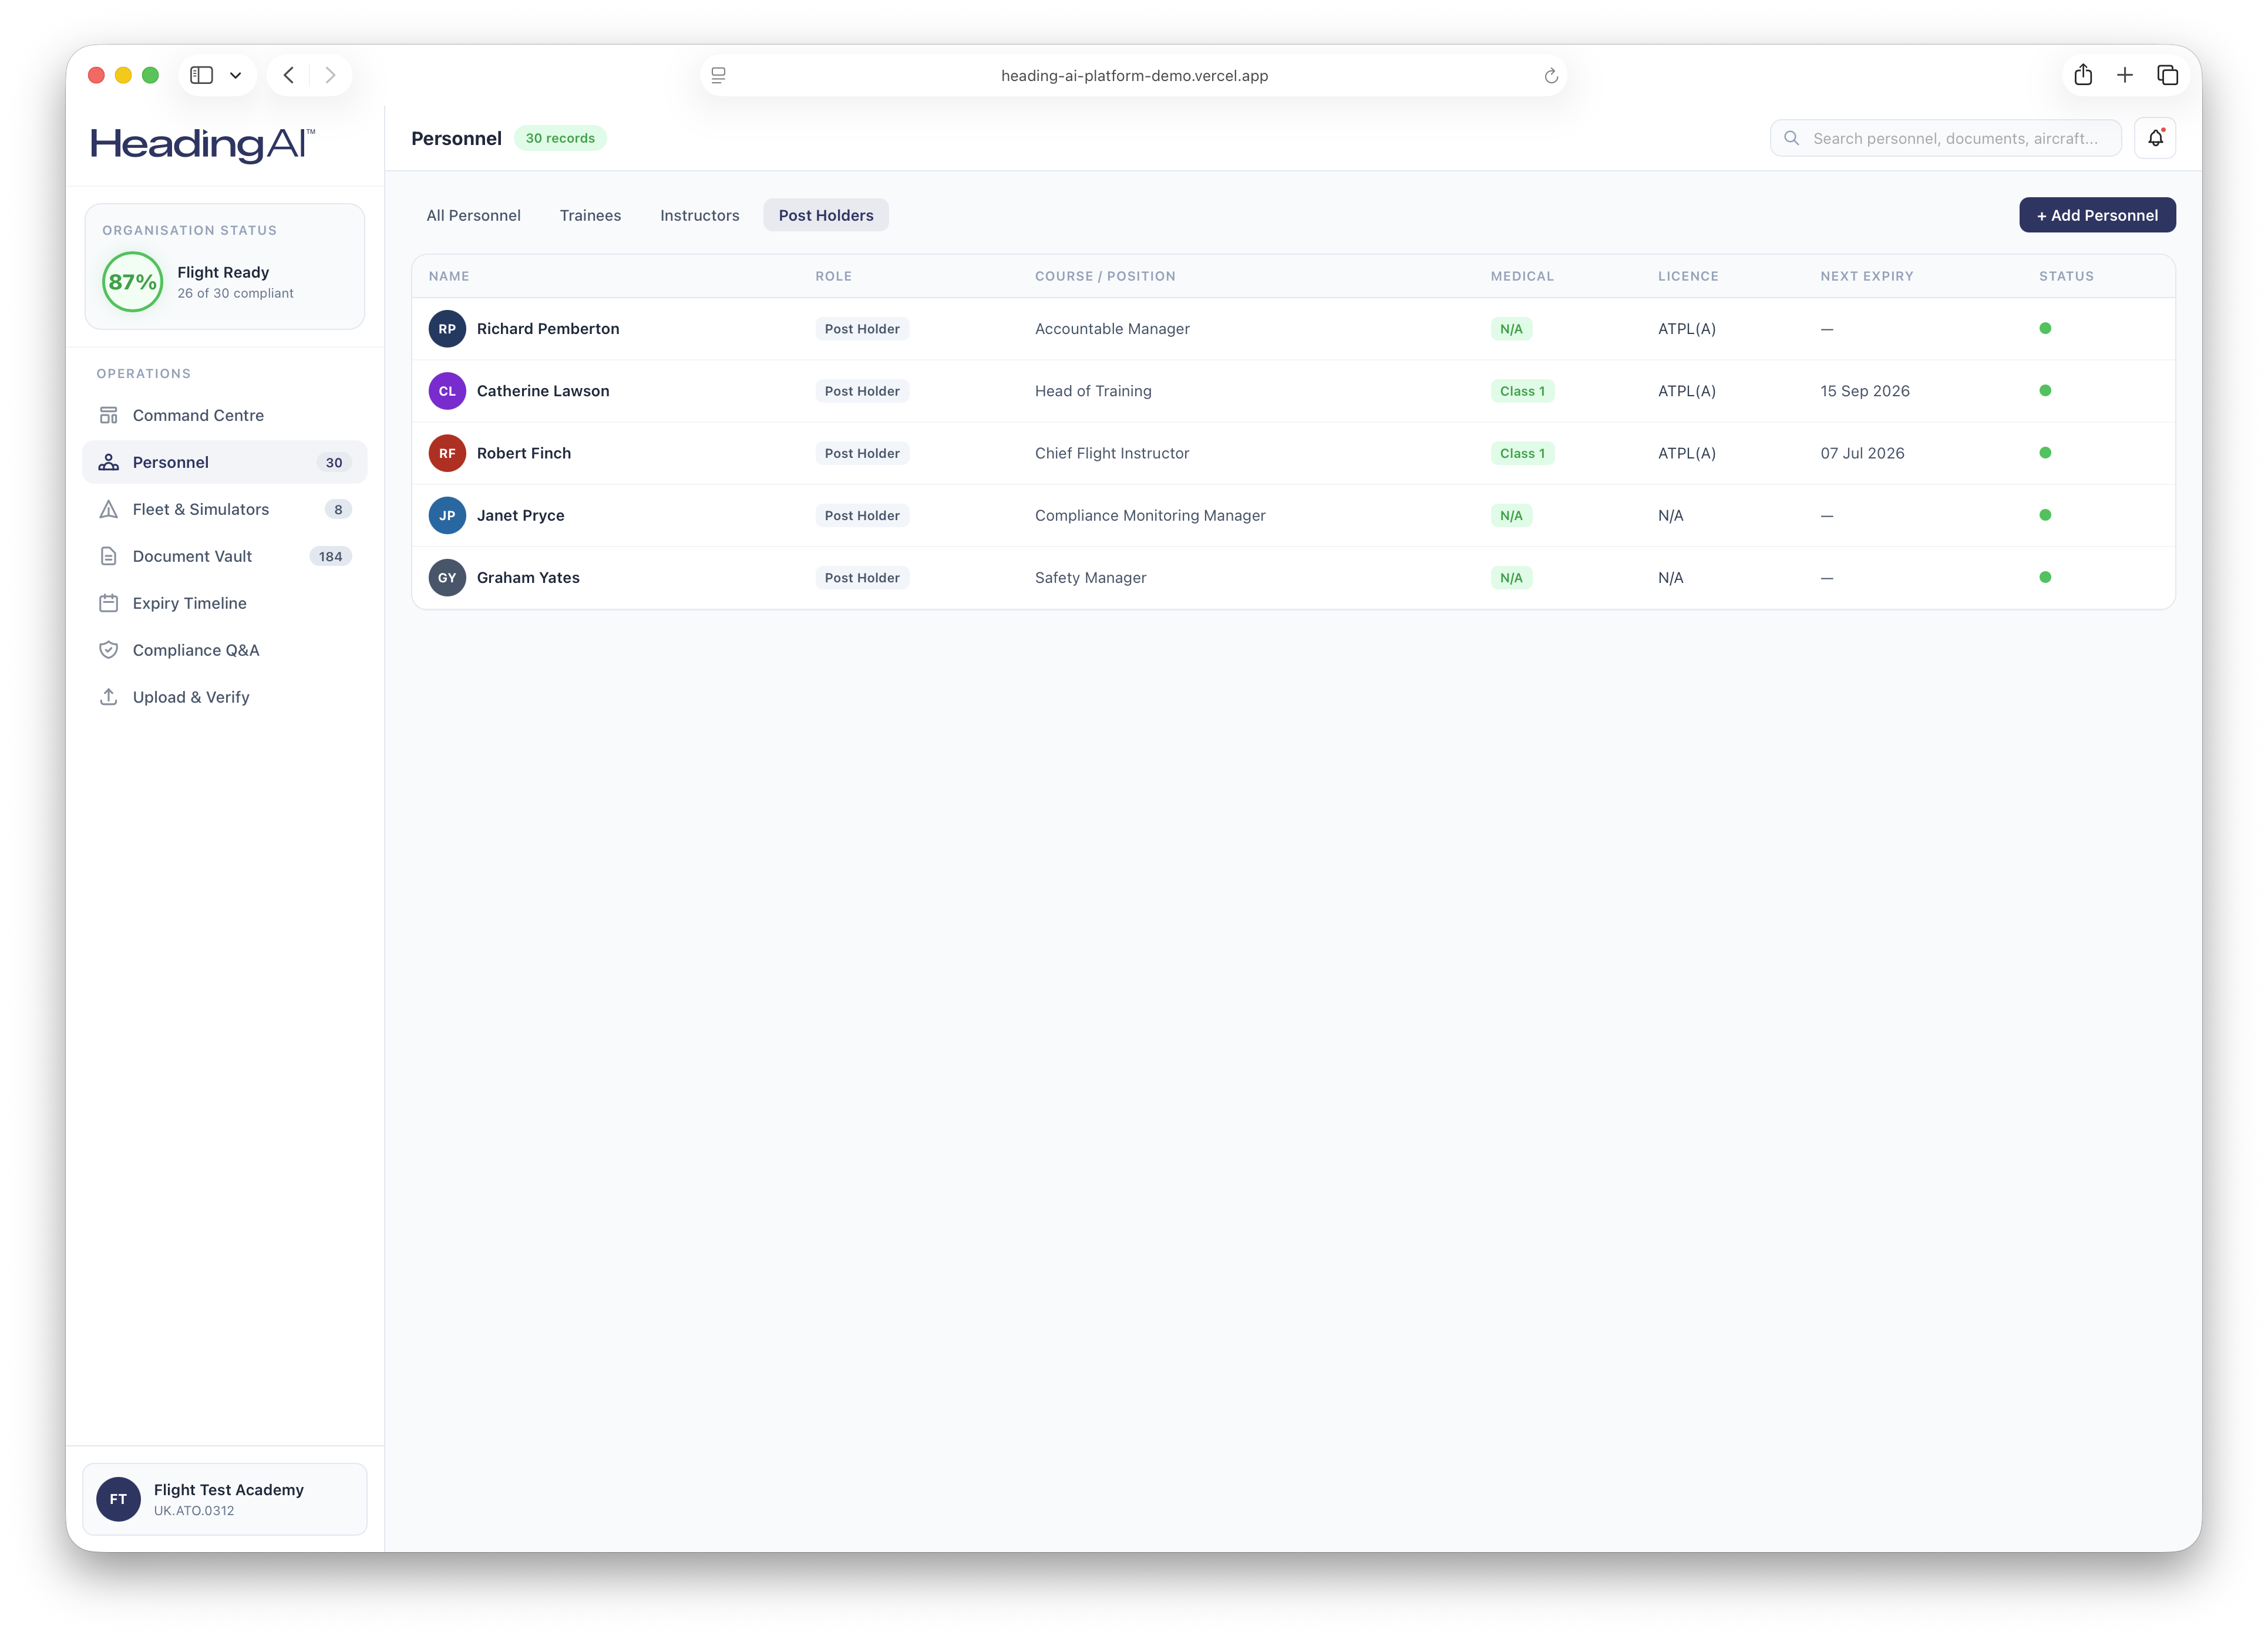Click the Add Personnel button

2097,215
